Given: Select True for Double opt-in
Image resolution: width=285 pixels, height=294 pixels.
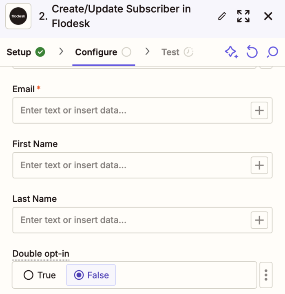Looking at the screenshot, I should tap(40, 275).
